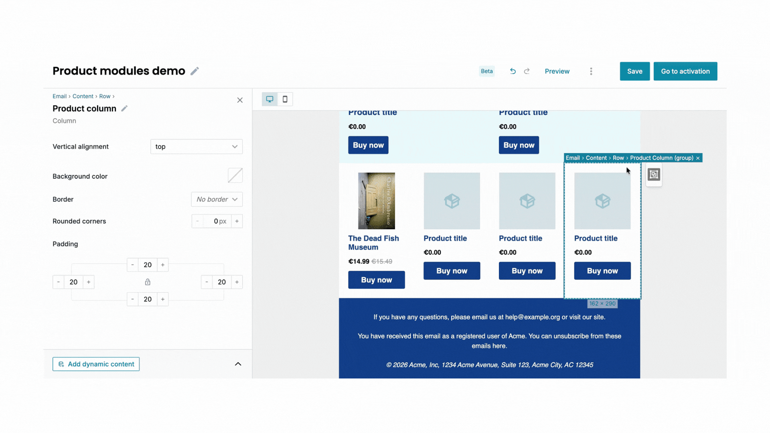Switch to desktop preview view
Viewport: 770px width, 433px height.
(269, 99)
